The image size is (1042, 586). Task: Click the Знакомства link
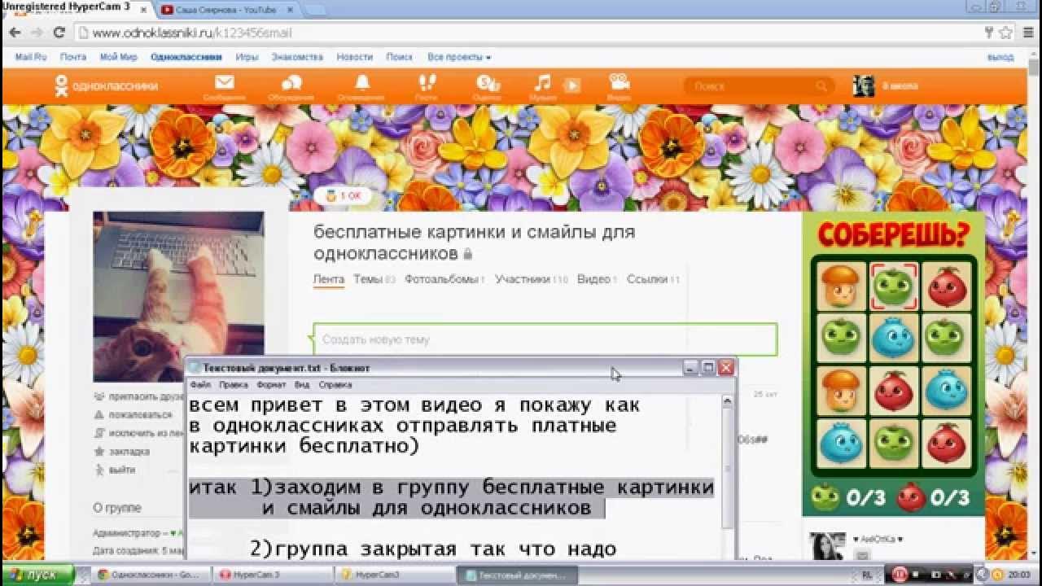tap(297, 57)
